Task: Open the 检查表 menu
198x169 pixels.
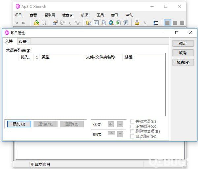Action: click(x=67, y=15)
